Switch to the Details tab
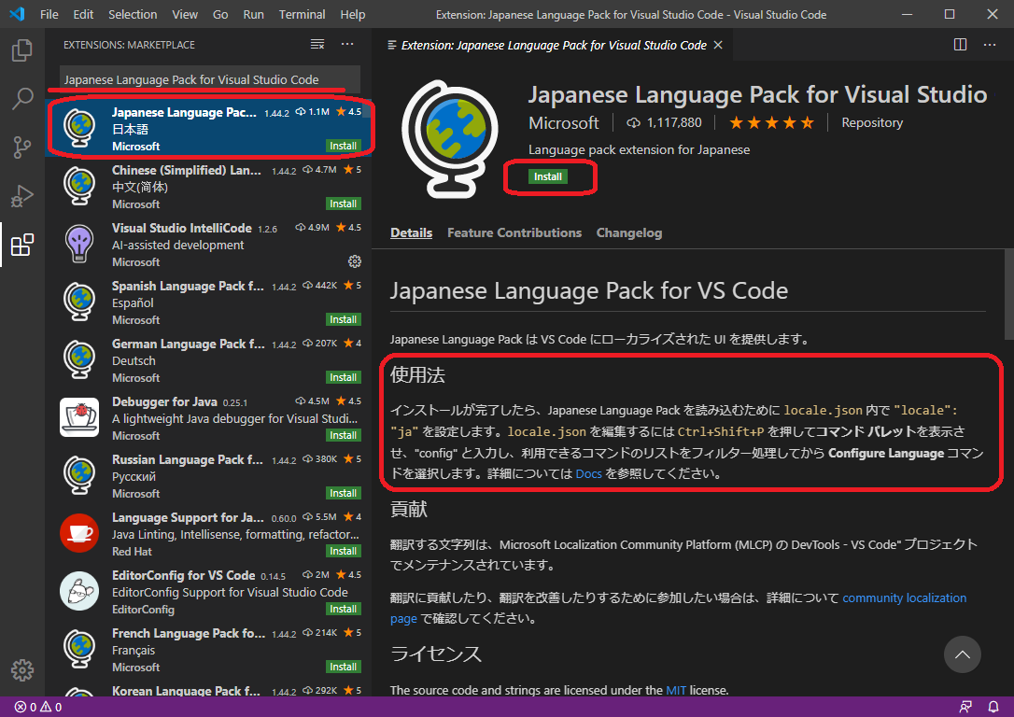Image resolution: width=1014 pixels, height=717 pixels. [411, 232]
